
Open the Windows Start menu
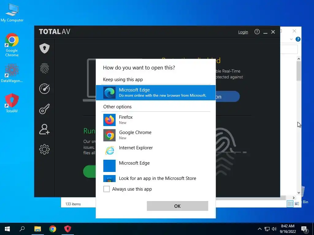(7, 229)
